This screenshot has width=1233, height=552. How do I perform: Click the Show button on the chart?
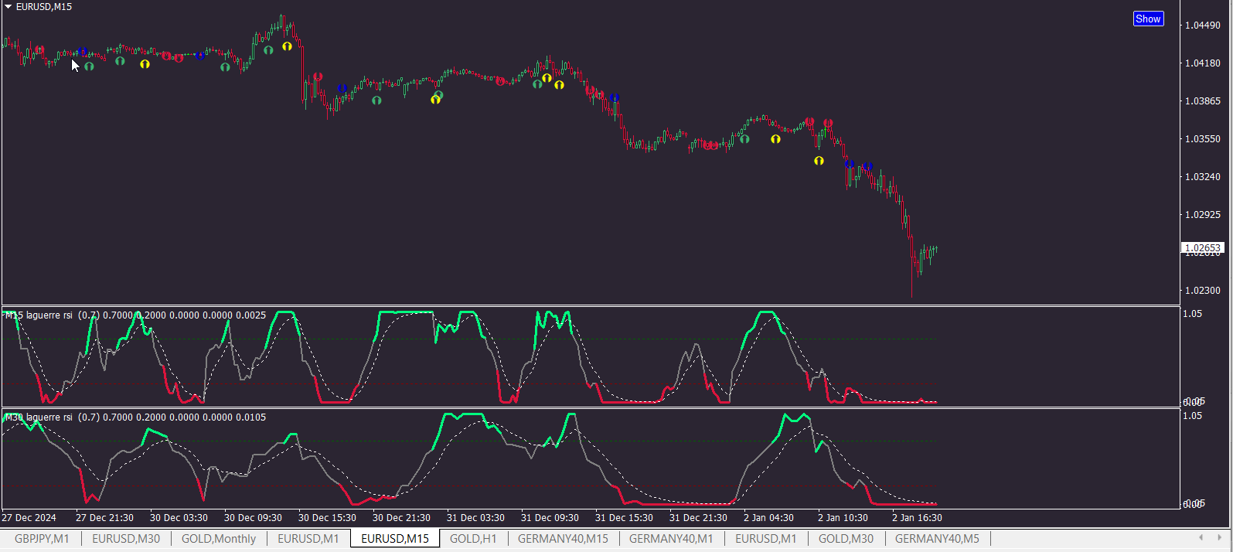coord(1148,19)
